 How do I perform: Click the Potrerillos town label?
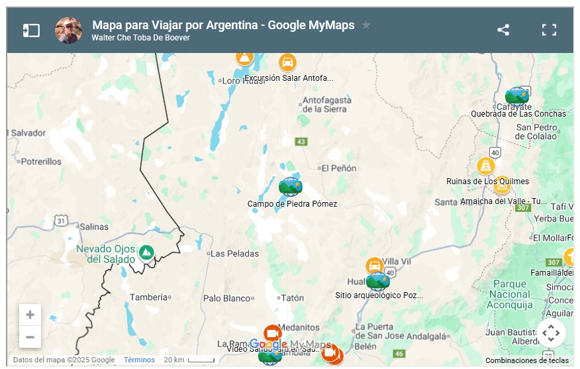[x=41, y=162]
